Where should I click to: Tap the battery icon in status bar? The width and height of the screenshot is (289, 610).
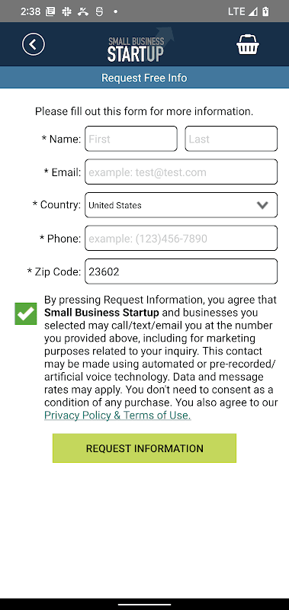point(265,11)
